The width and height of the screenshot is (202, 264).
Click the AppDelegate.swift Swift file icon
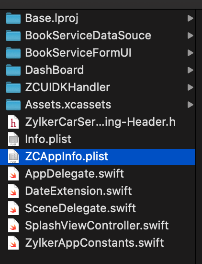click(13, 174)
